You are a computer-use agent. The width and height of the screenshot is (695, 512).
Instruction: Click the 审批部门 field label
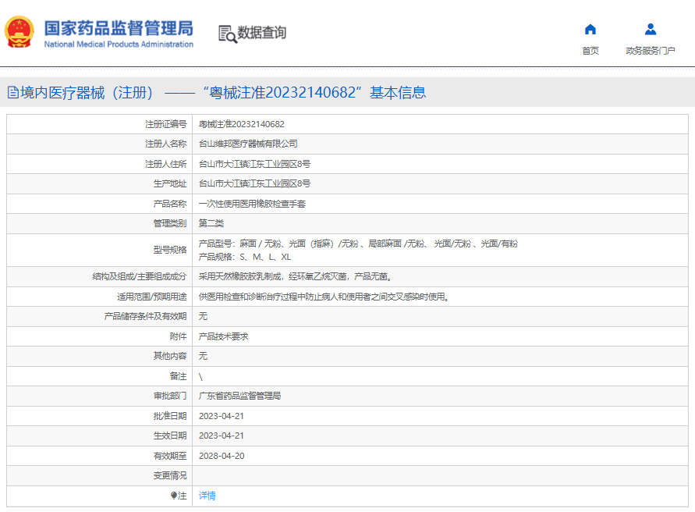tap(170, 396)
